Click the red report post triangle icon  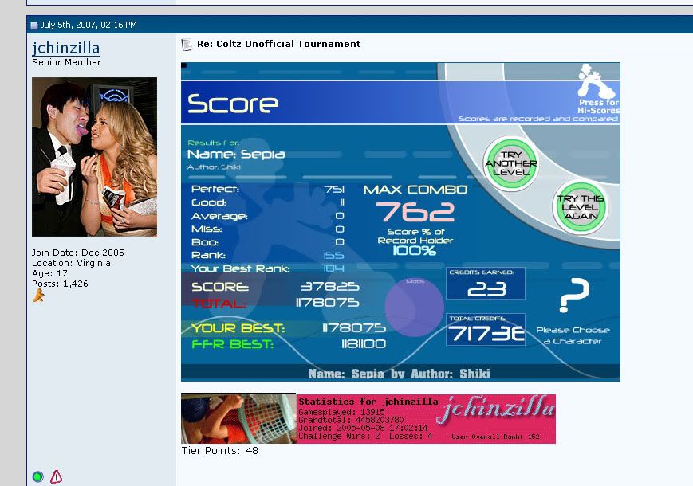click(x=56, y=476)
